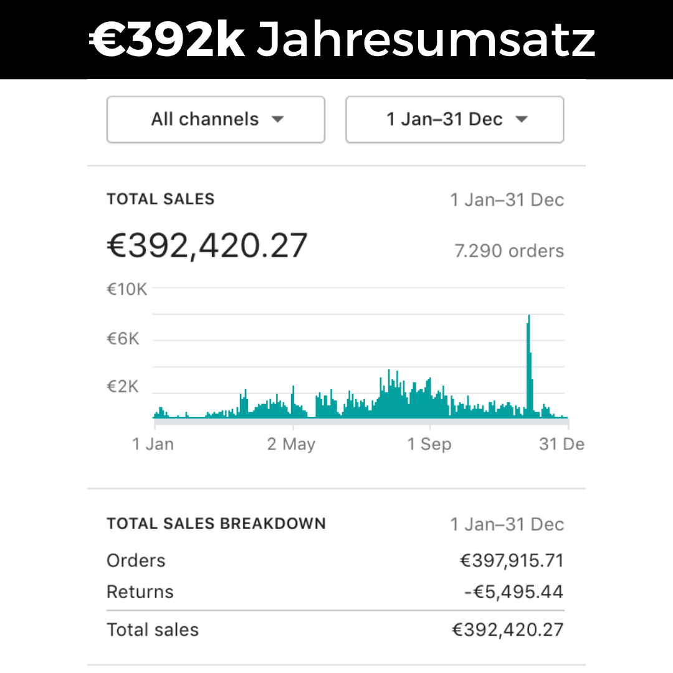Click the Returns row in breakdown
This screenshot has height=673, width=673.
pos(335,592)
